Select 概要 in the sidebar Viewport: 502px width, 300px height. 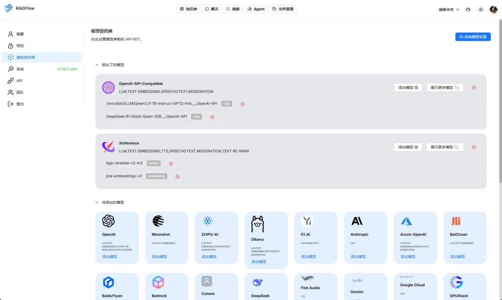coord(41,34)
